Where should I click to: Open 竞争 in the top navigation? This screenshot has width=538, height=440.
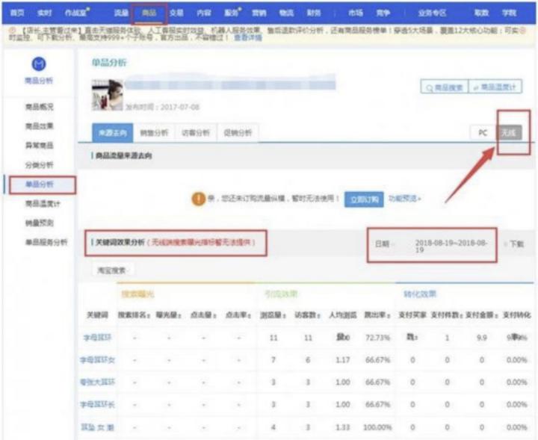tap(383, 13)
